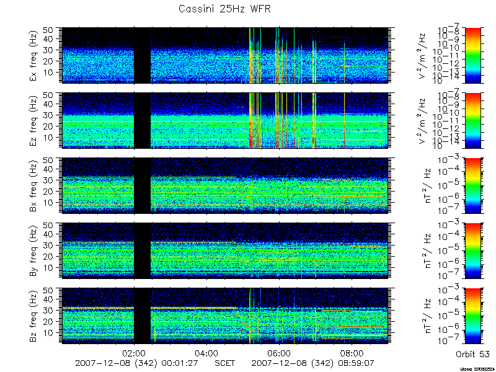Screen dimensions: 496x372
Task: Click the Ex panel color scale bar
Action: coord(472,55)
